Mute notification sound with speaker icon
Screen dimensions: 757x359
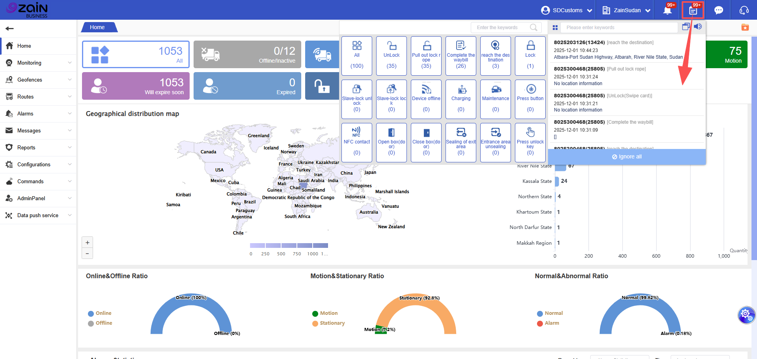tap(698, 26)
